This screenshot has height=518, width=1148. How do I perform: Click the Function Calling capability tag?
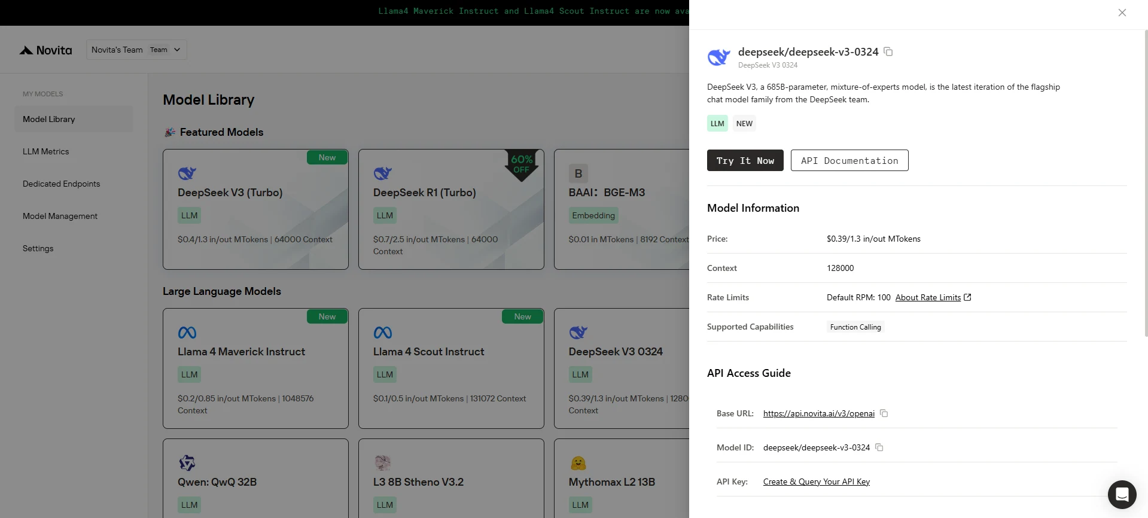(x=855, y=327)
